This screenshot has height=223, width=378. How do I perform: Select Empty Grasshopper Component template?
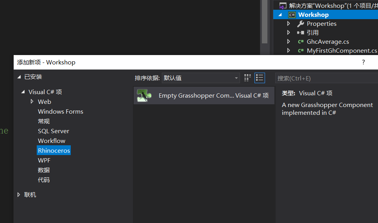(204, 95)
